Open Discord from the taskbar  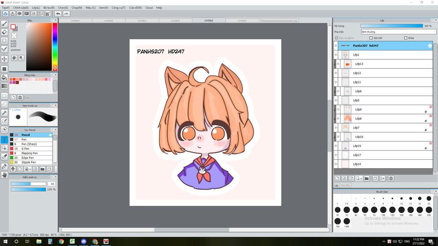coord(83,242)
